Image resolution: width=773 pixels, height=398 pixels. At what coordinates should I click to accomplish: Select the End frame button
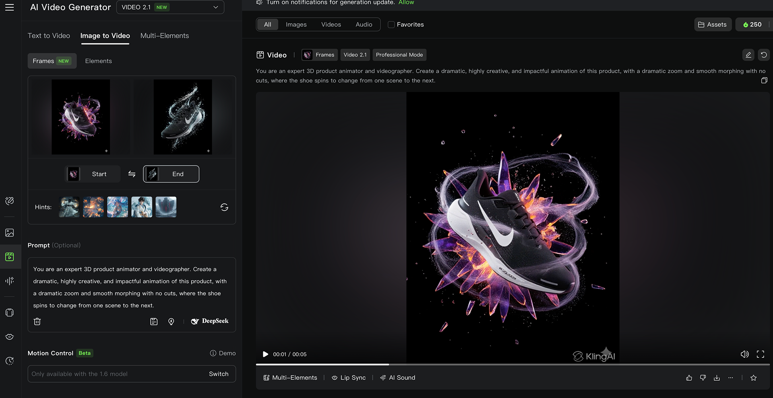[x=171, y=174]
